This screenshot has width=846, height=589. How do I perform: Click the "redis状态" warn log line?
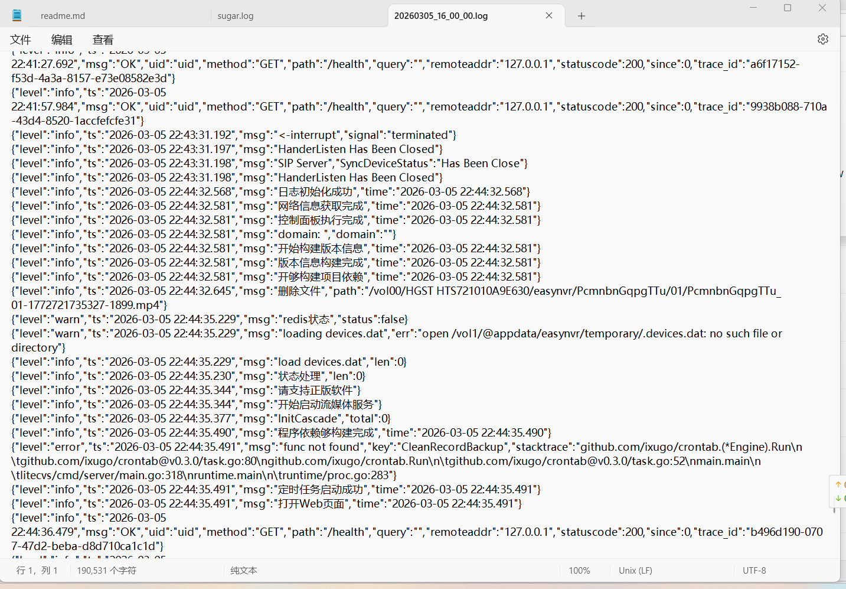pos(210,320)
